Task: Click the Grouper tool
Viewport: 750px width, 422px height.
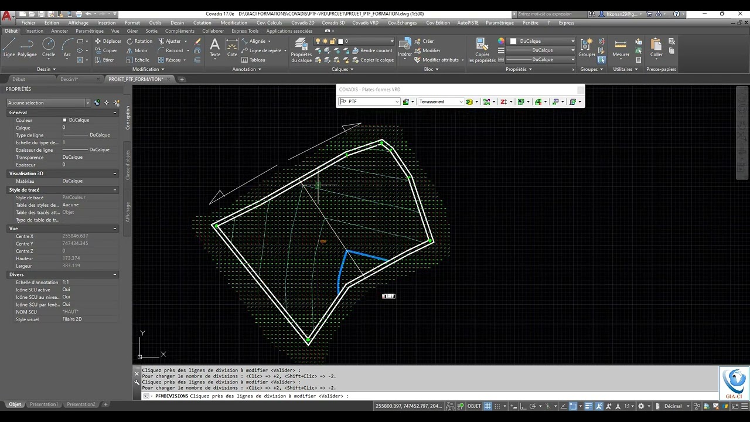Action: tap(587, 47)
